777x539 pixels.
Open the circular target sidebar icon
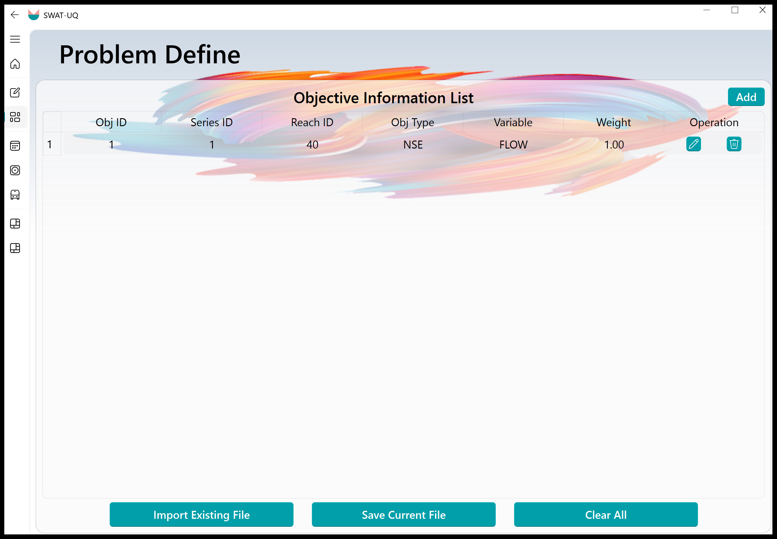point(15,170)
